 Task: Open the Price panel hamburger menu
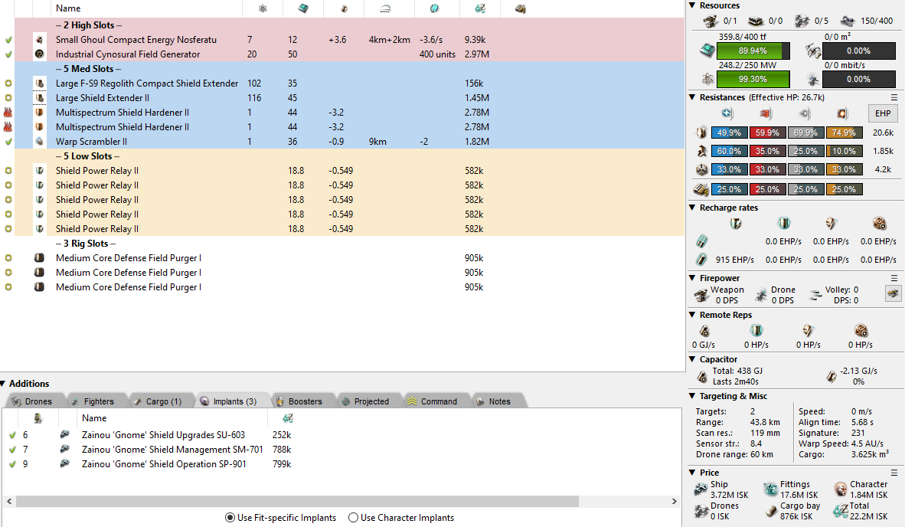pos(894,473)
